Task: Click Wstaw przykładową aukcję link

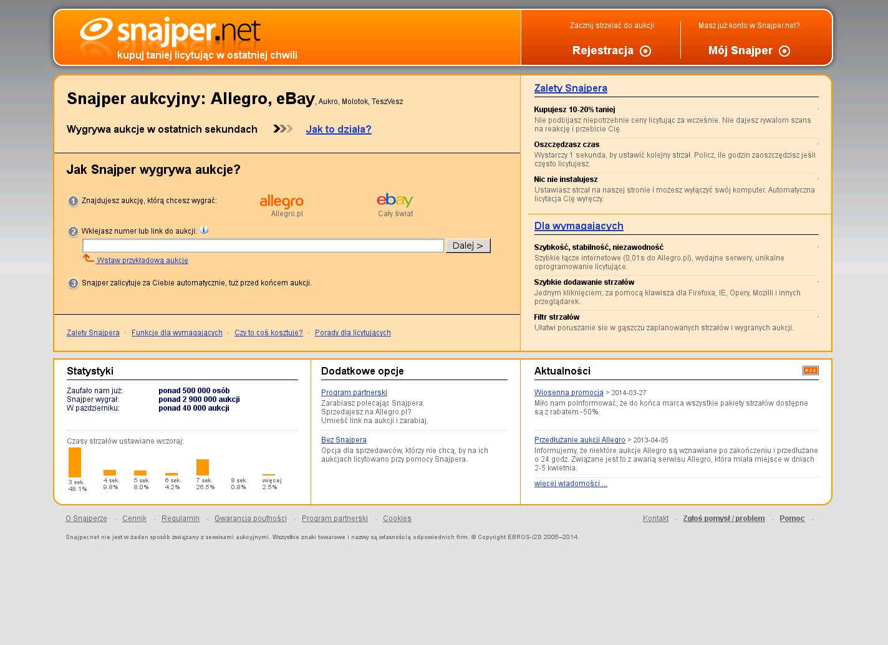Action: (142, 260)
